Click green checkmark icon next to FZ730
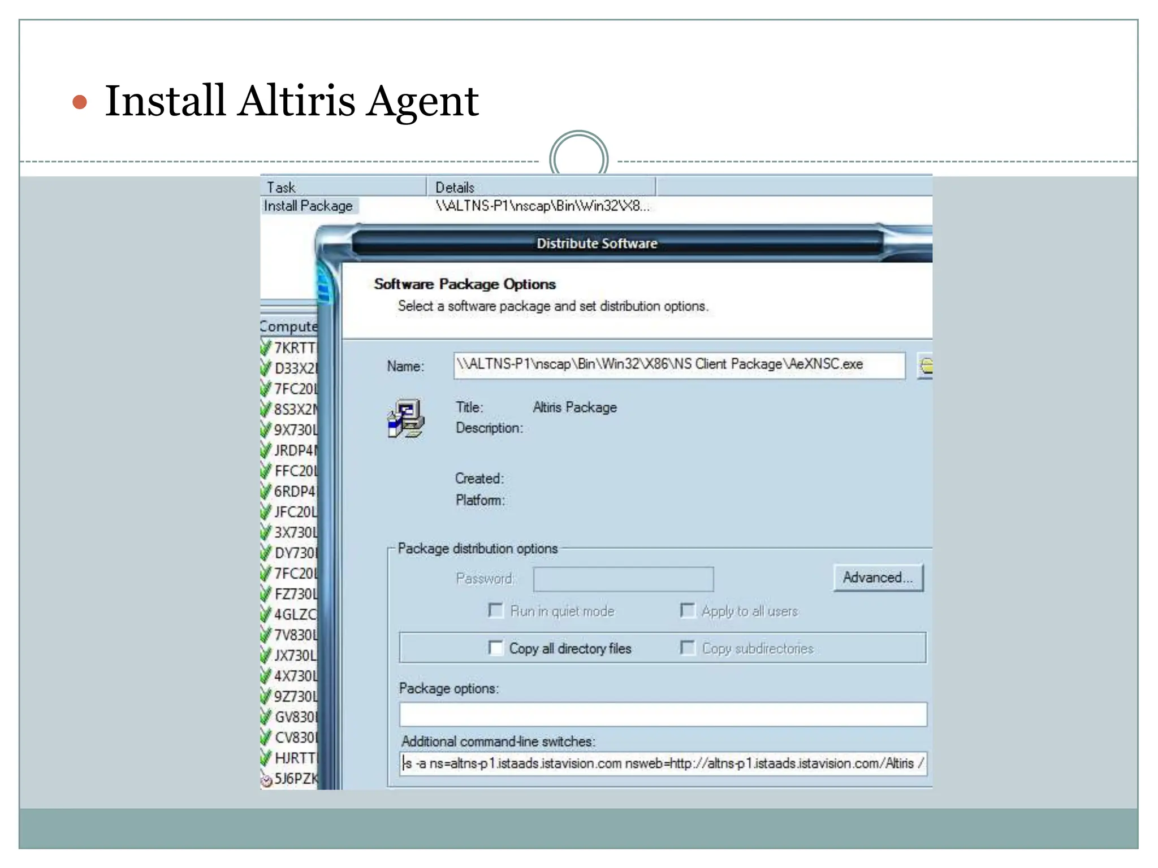Screen dimensions: 1158x868 point(266,593)
